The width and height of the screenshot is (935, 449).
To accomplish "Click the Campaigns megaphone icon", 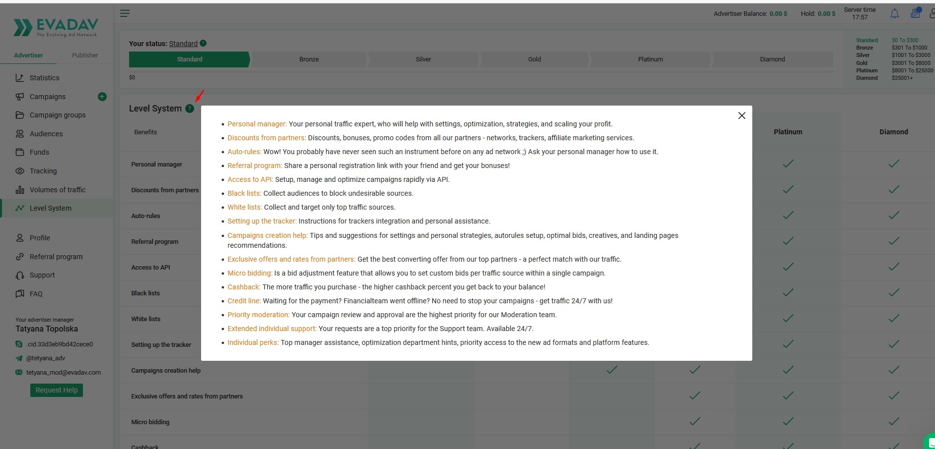I will (20, 97).
